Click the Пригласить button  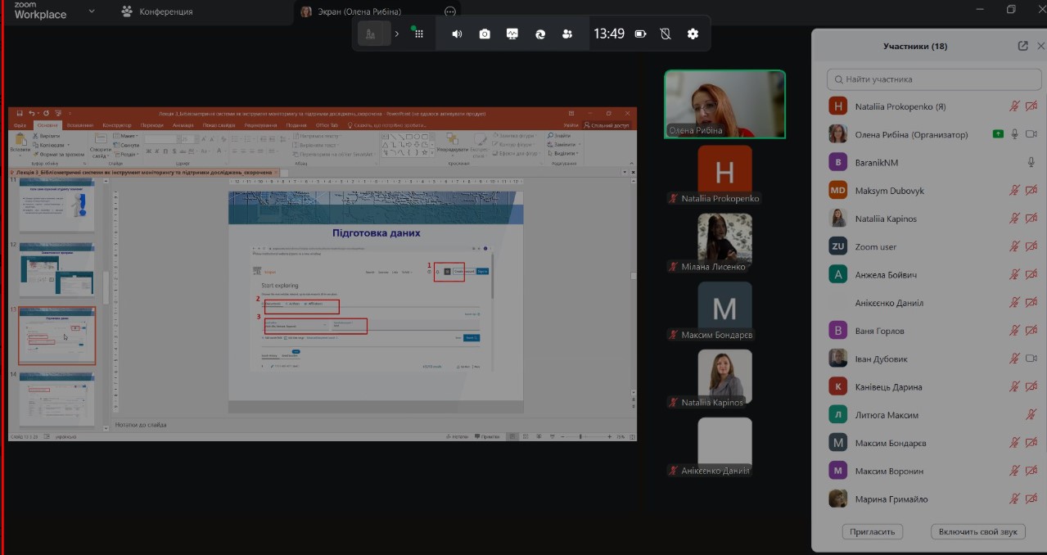coord(872,531)
